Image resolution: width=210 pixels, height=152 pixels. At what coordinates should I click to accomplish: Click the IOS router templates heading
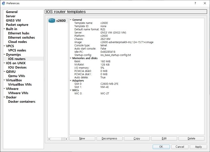pos(66,12)
